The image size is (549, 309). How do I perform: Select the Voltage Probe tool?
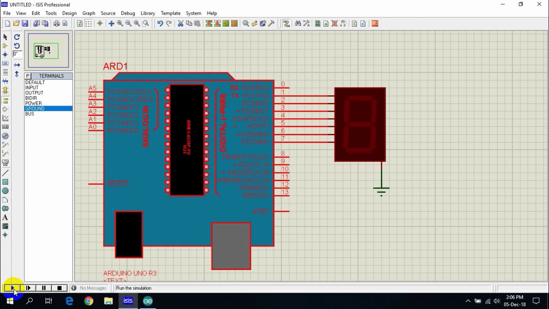5,145
